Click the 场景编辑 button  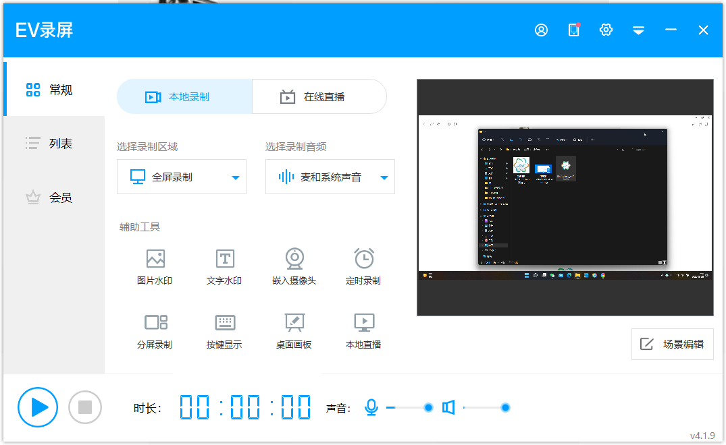point(672,344)
